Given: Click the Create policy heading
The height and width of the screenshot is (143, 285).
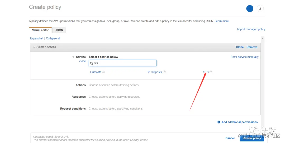Looking at the screenshot, I should click(x=45, y=7).
